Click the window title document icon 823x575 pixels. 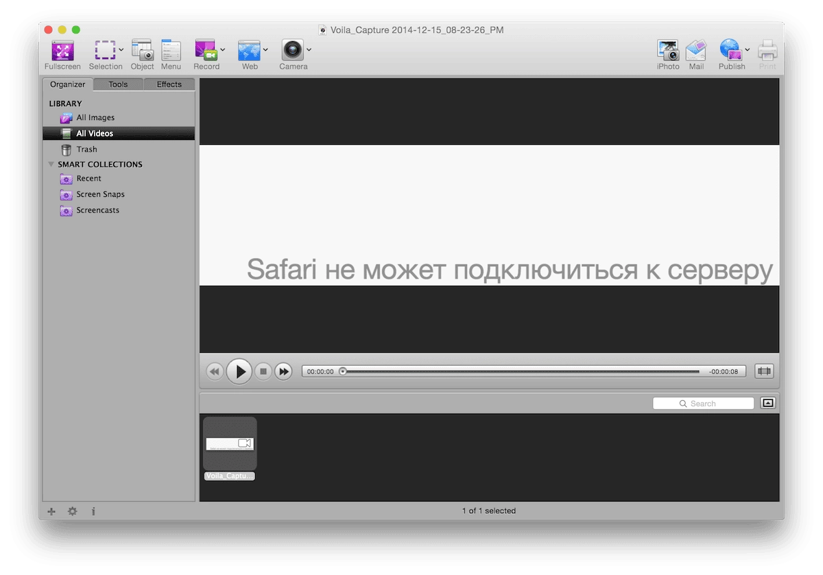[x=323, y=30]
